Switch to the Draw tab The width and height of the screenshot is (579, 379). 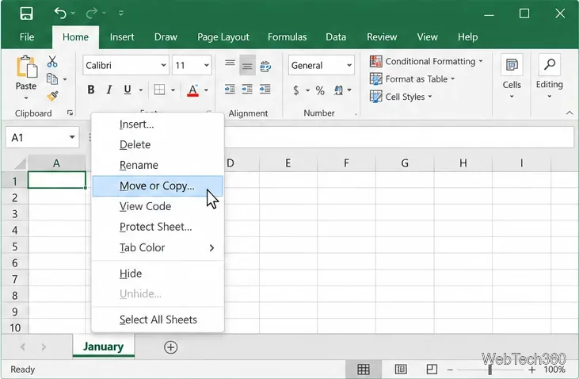[x=166, y=37]
